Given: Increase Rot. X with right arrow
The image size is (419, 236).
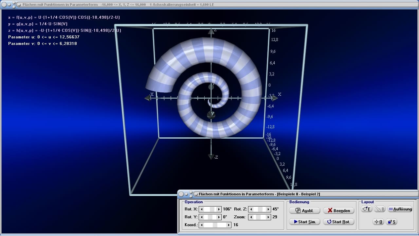Looking at the screenshot, I should tap(219, 209).
